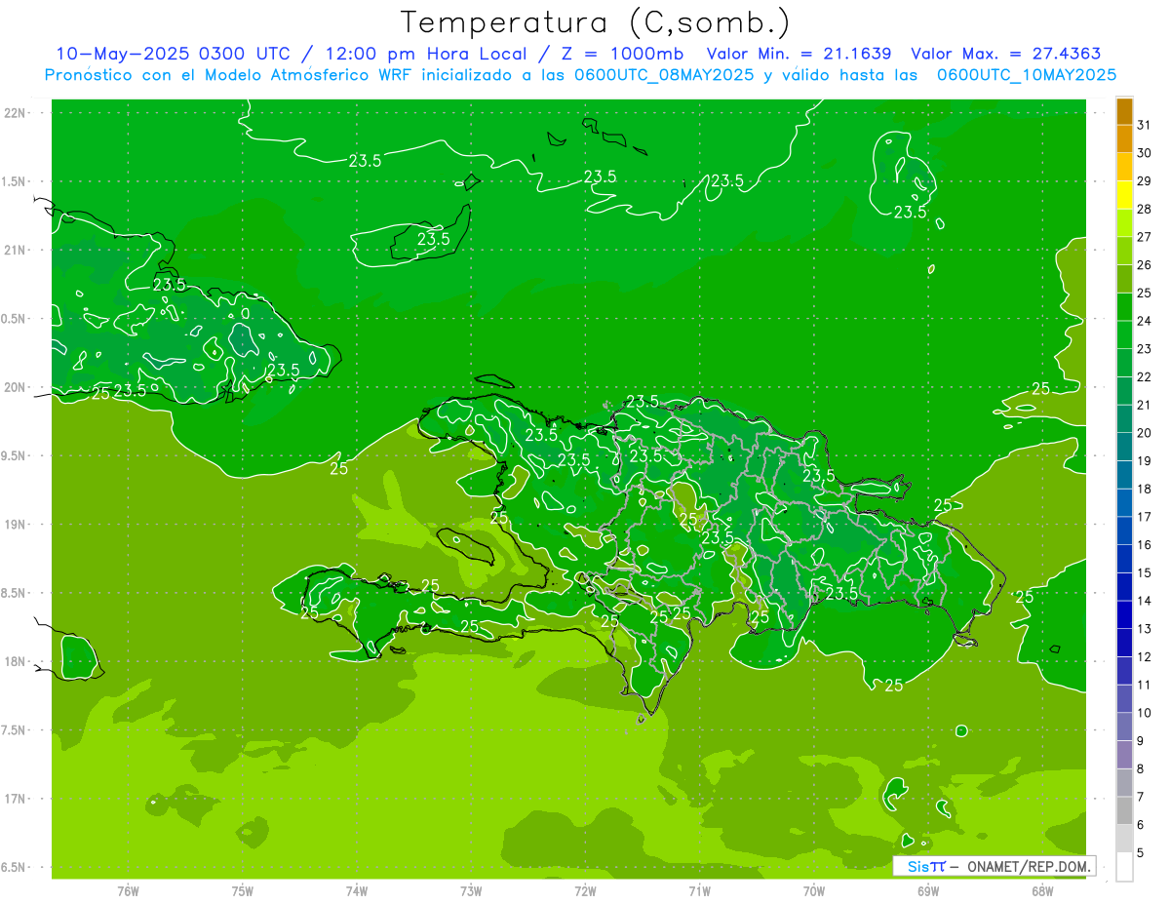Click legend scale number '31'
1170x904 pixels.
(1144, 124)
